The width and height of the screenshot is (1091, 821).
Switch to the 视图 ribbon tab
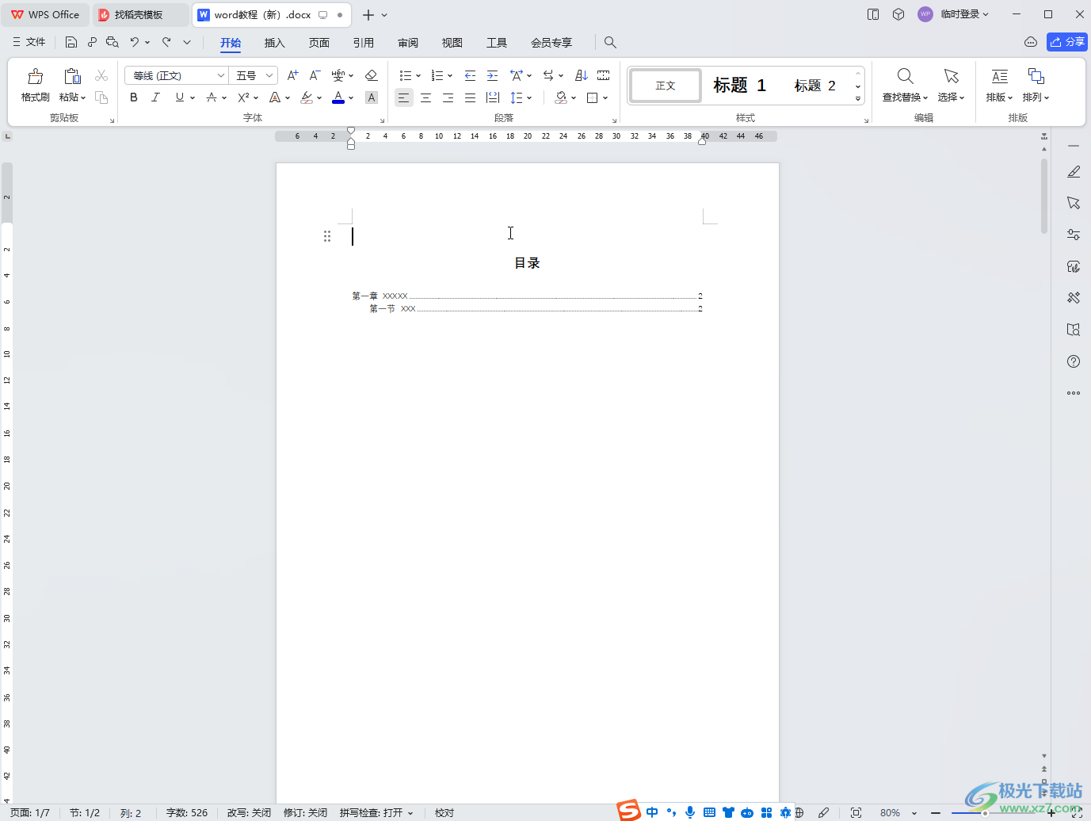pyautogui.click(x=452, y=43)
